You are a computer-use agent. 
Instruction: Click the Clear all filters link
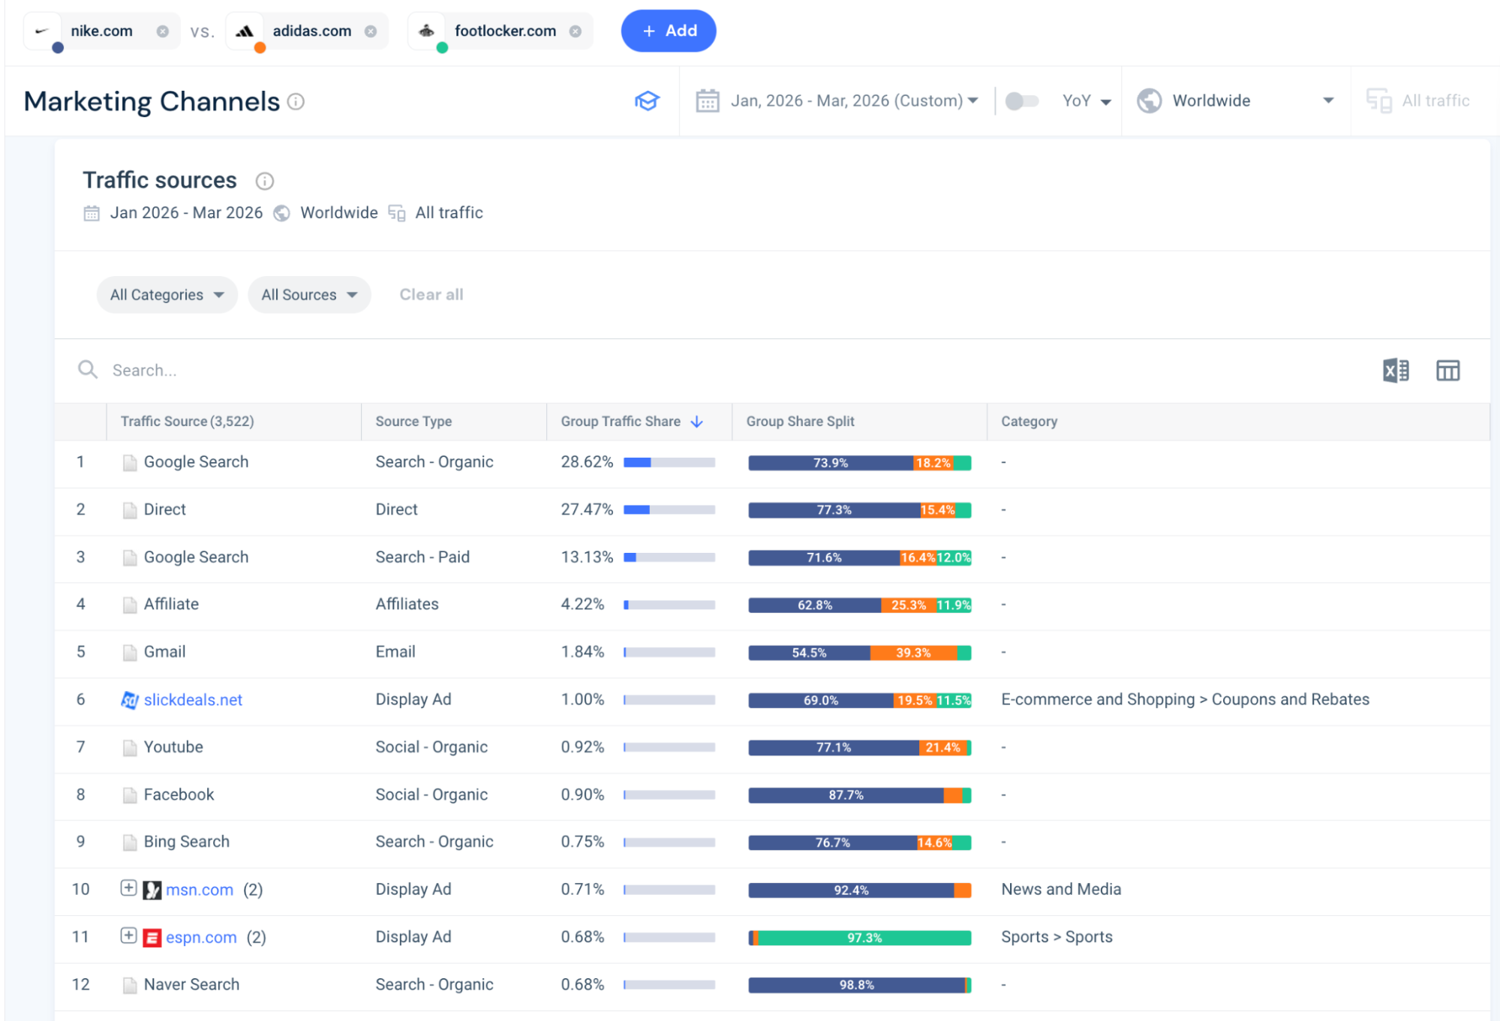[x=431, y=295]
